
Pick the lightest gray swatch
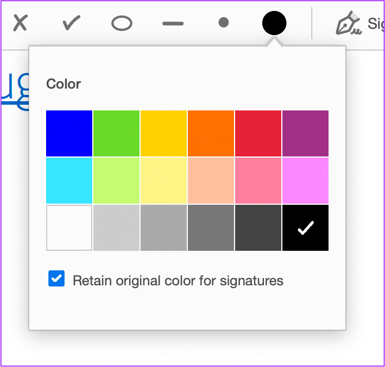(x=116, y=228)
